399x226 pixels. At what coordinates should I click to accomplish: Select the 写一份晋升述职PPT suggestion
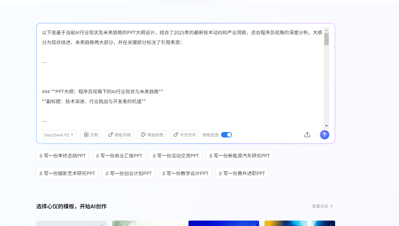tap(242, 173)
